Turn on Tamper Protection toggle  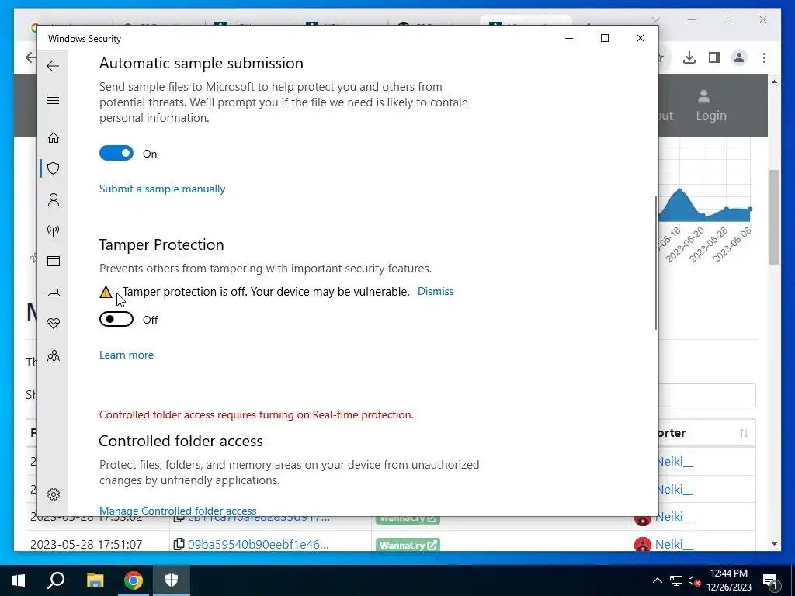[x=116, y=319]
